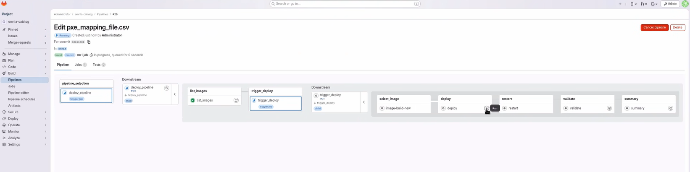Open pinned Merge requests in sidebar
Viewport: 690px width, 172px height.
[24, 42]
